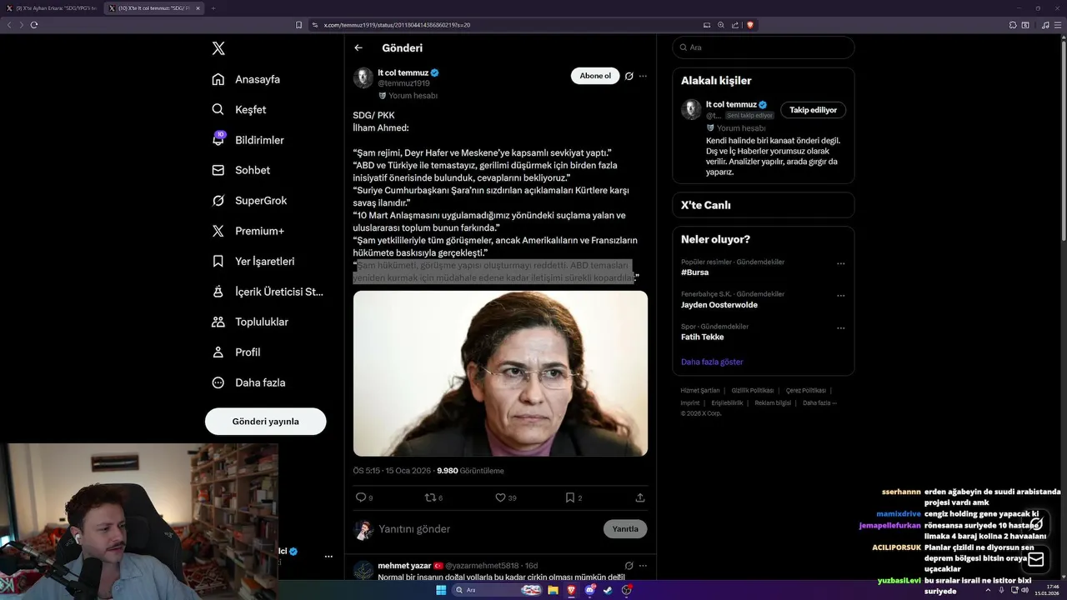Open It col temmuz in Alakalı kişiler
This screenshot has height=600, width=1067.
coord(731,104)
